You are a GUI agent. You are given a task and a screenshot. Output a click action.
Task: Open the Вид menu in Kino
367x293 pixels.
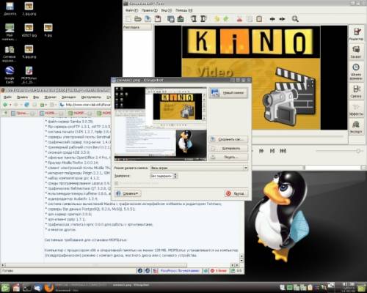[x=167, y=10]
